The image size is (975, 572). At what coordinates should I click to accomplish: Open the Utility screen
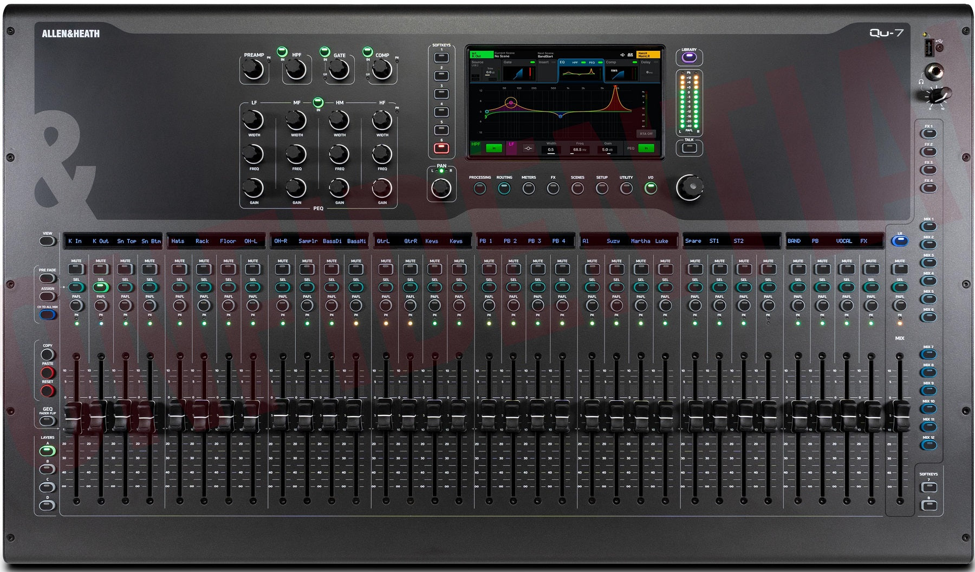pyautogui.click(x=626, y=188)
